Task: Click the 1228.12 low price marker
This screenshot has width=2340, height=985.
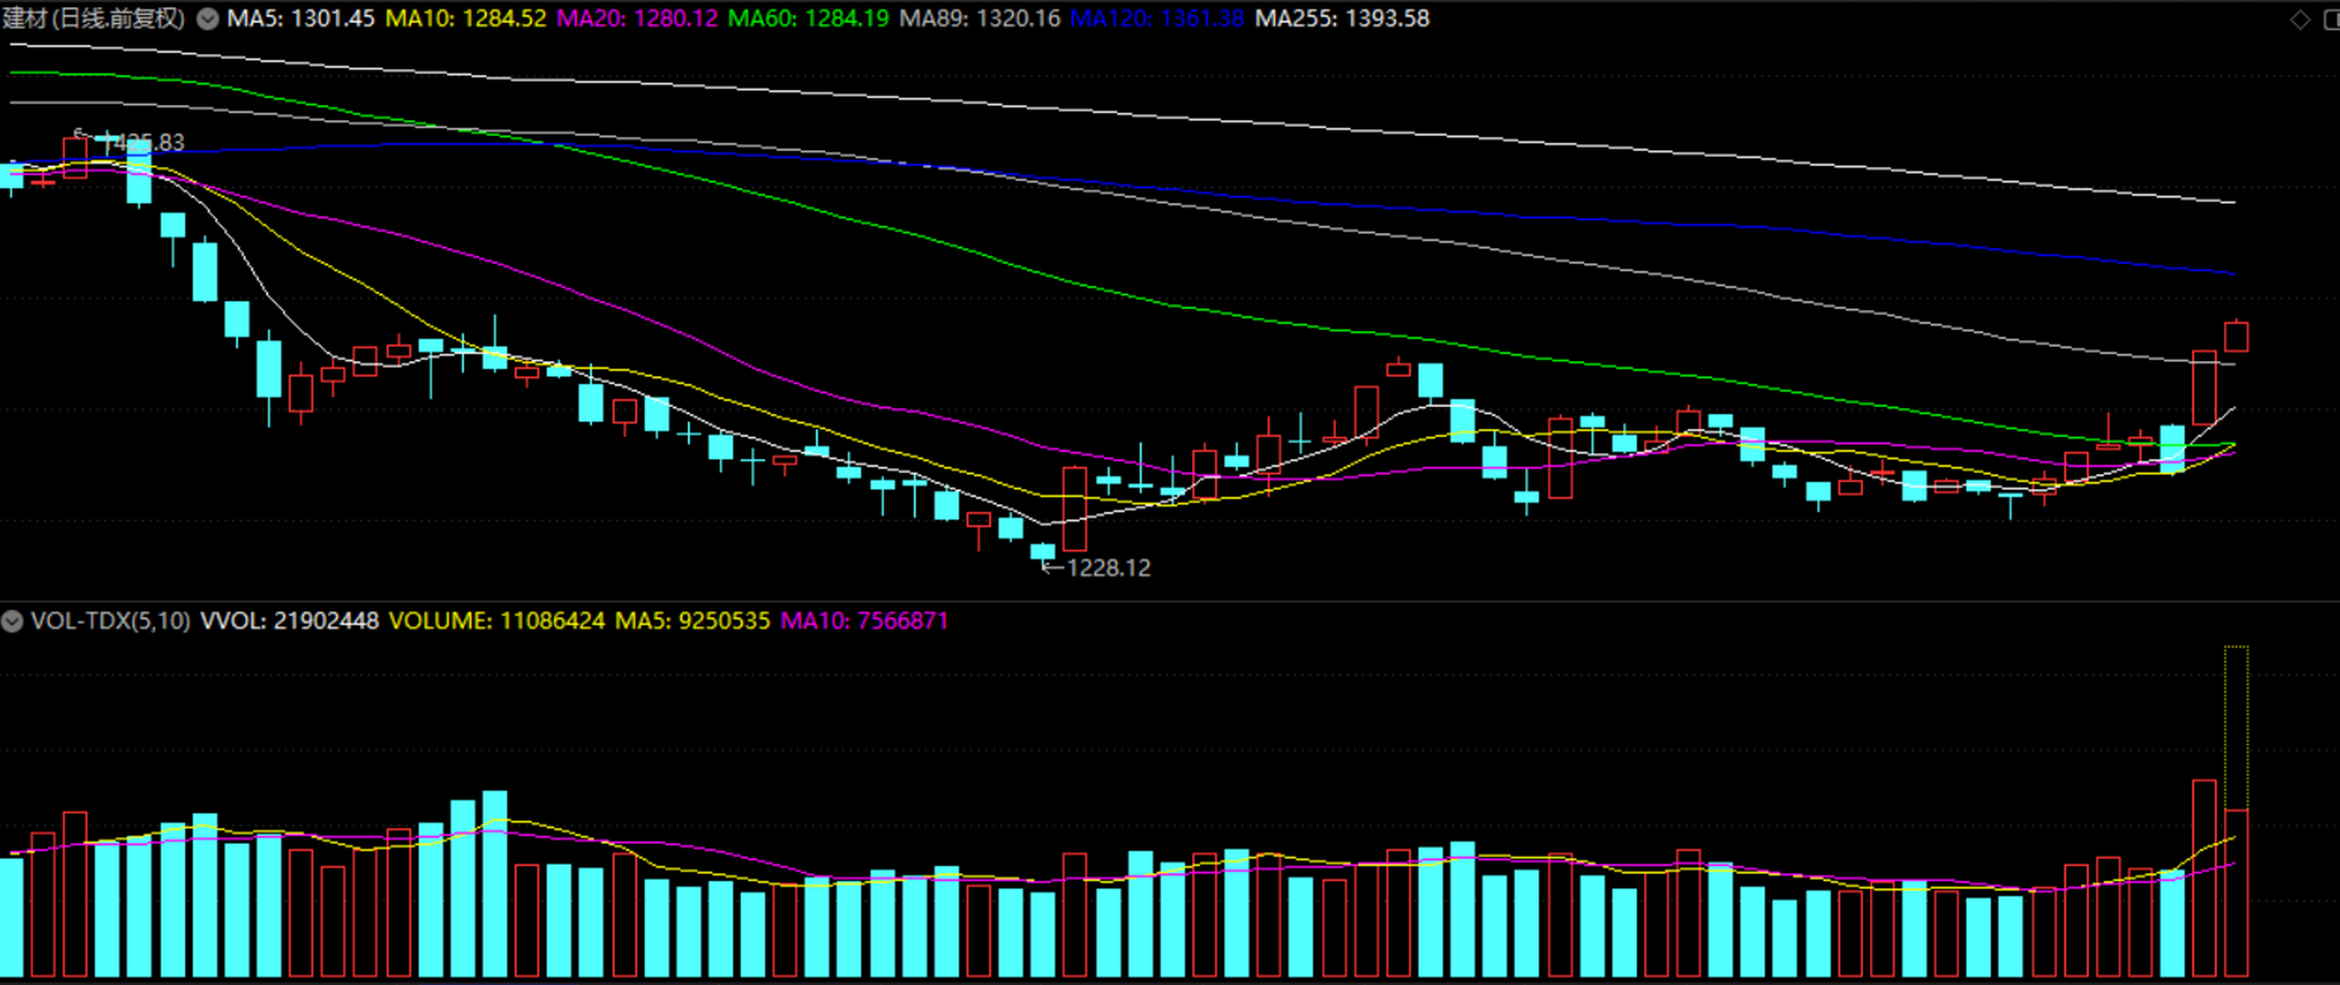Action: (1097, 568)
